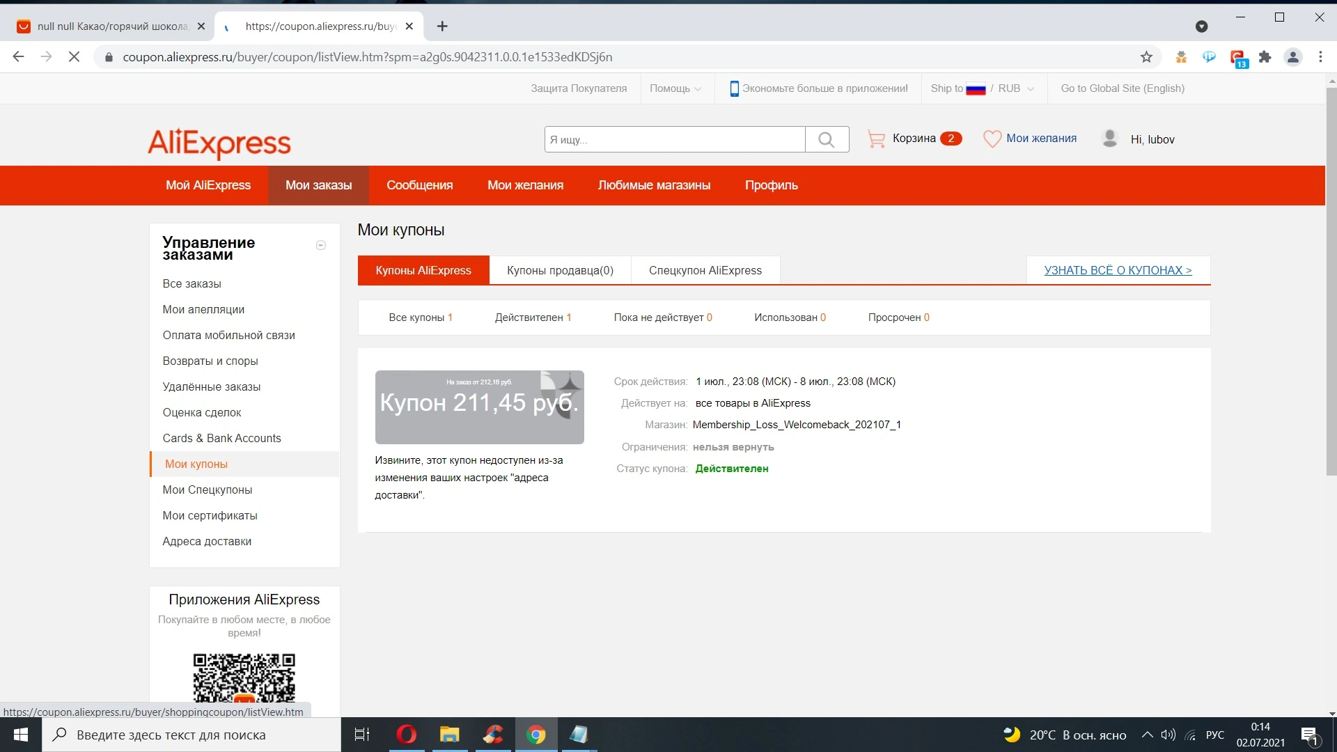Open Мои Спецкупоны in the sidebar
Screen dimensions: 1337x752
click(208, 490)
